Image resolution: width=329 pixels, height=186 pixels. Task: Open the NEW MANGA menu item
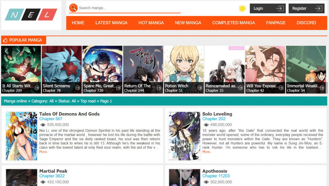(188, 23)
